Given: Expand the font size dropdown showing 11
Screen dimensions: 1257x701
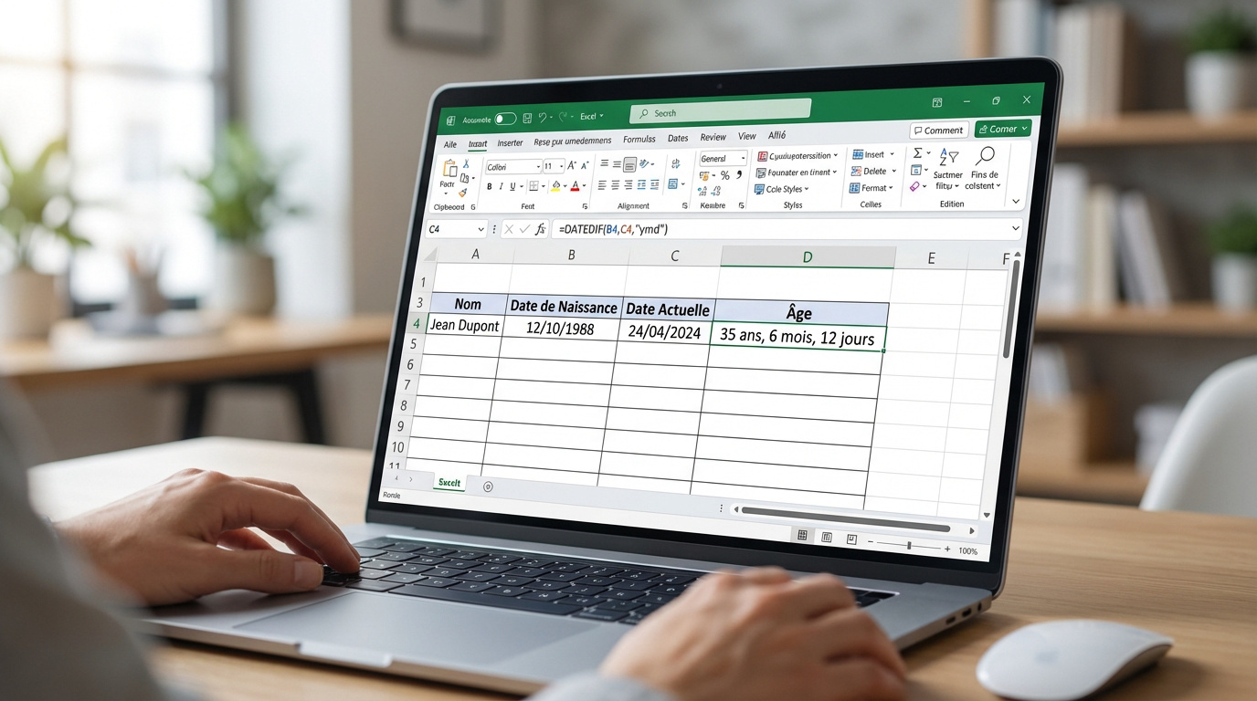Looking at the screenshot, I should 553,165.
